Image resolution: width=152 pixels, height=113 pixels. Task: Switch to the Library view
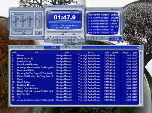pyautogui.click(x=38, y=47)
